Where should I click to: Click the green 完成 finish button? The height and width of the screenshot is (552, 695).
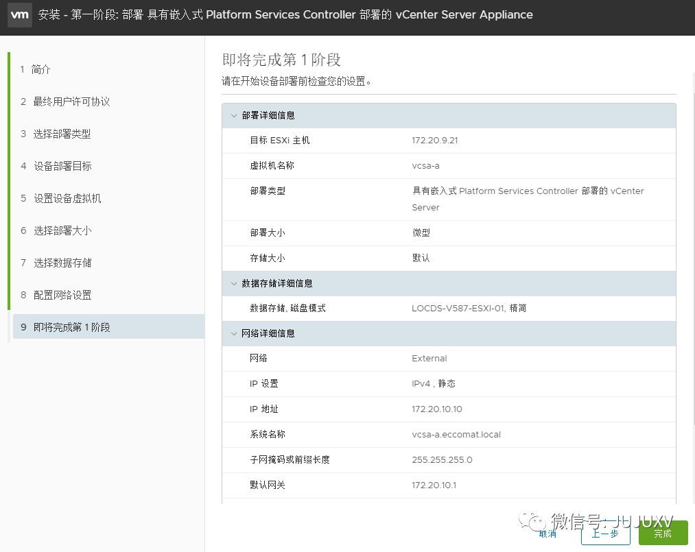663,533
